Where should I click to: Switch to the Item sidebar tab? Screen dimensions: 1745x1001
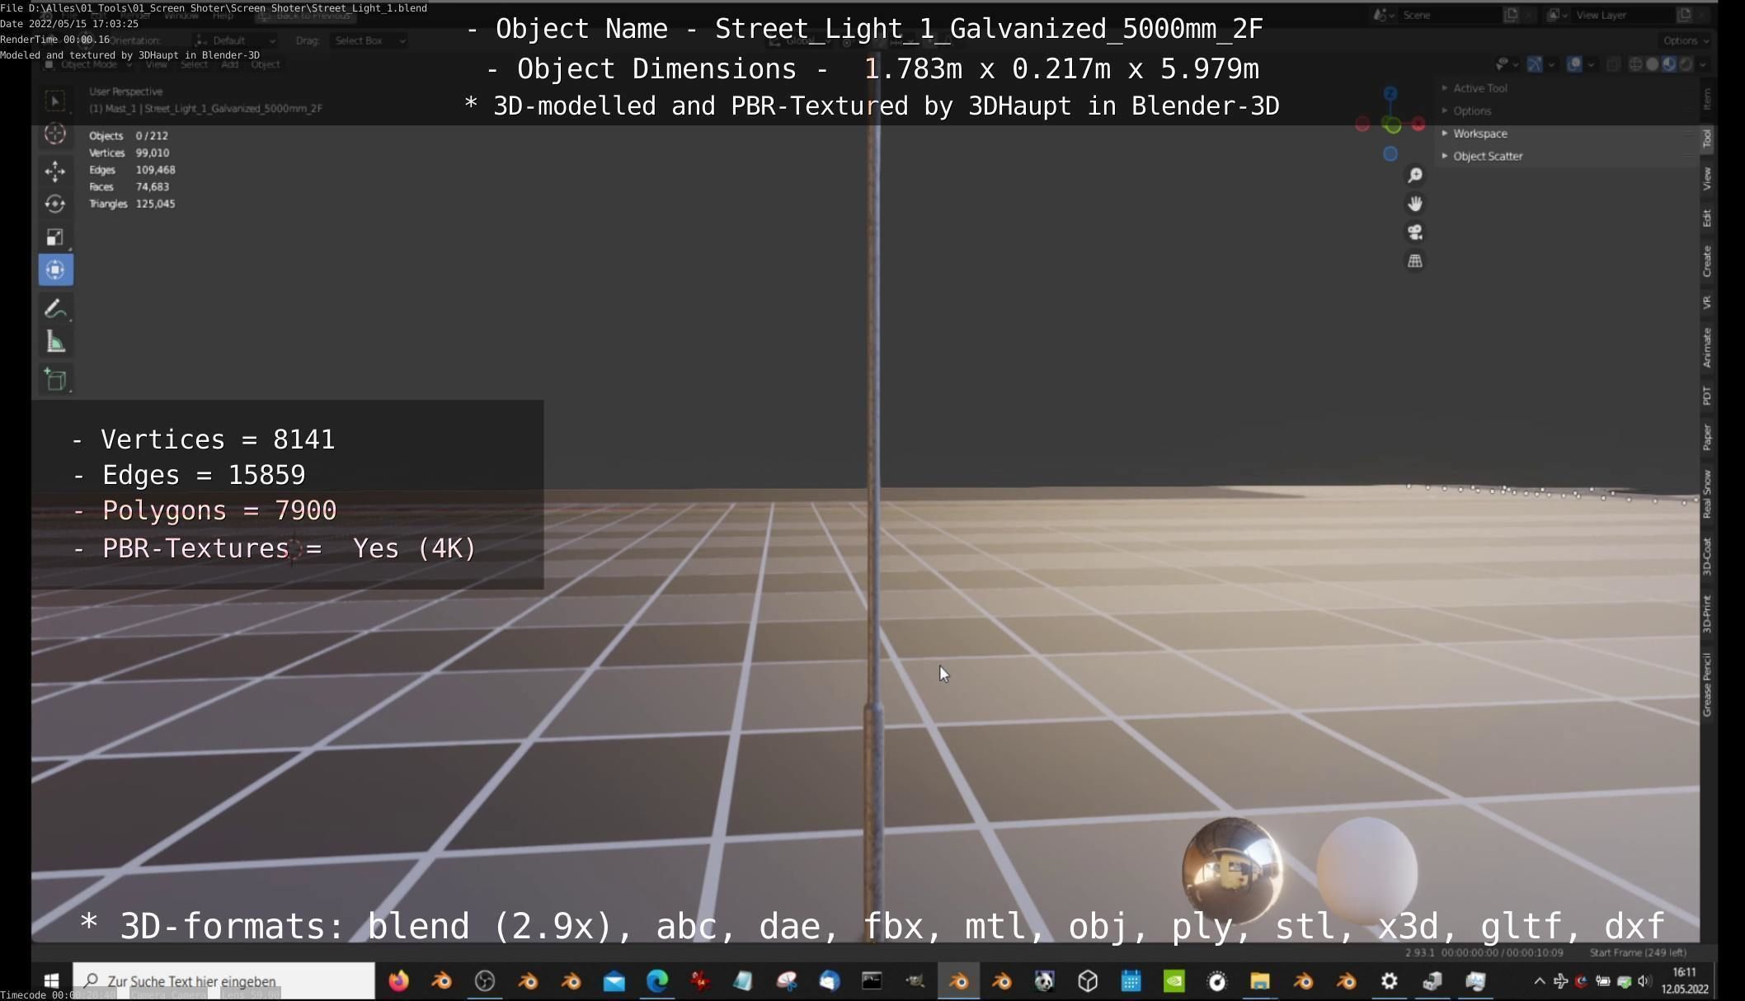tap(1707, 99)
